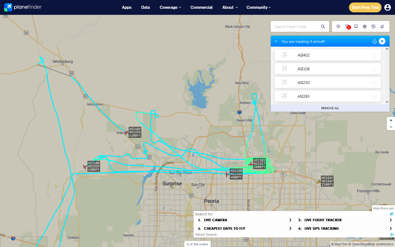Viewport: 395px width, 247px height.
Task: Open the bookmarks icon in map toolbar
Action: pyautogui.click(x=356, y=27)
